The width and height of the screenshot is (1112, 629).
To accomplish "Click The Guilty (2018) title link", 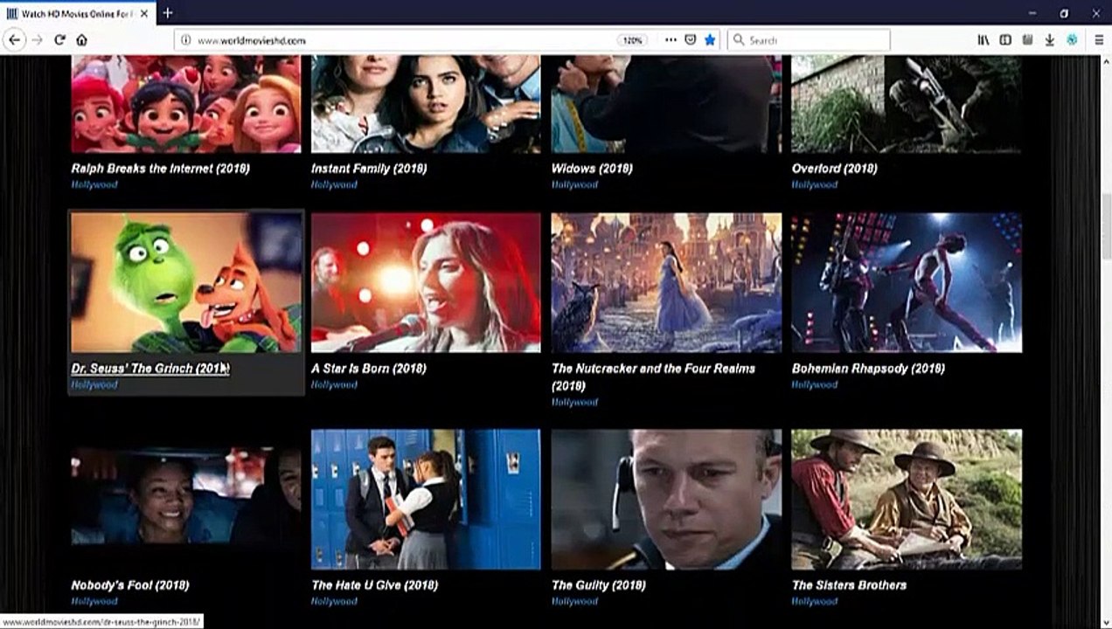I will tap(598, 584).
